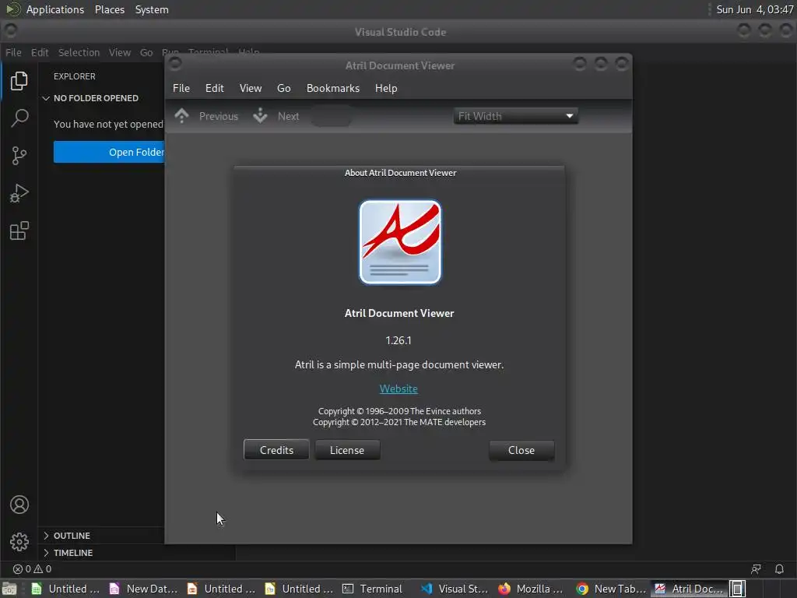This screenshot has height=598, width=797.
Task: Switch to Terminal taskbar entry
Action: [372, 589]
